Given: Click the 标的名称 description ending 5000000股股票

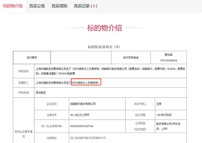Looking at the screenshot, I should coord(110,71).
